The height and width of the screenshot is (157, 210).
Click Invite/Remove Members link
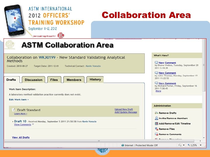pos(173,118)
